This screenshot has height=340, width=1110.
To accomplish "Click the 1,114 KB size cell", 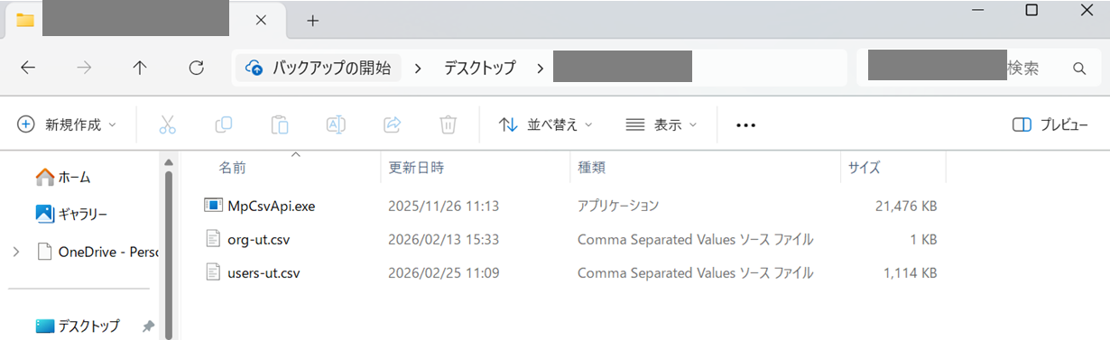I will pyautogui.click(x=910, y=272).
